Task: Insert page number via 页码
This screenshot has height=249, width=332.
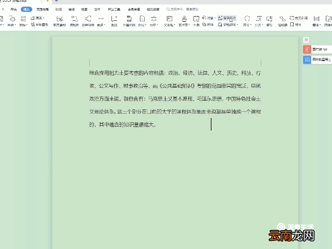Action: tap(142, 19)
